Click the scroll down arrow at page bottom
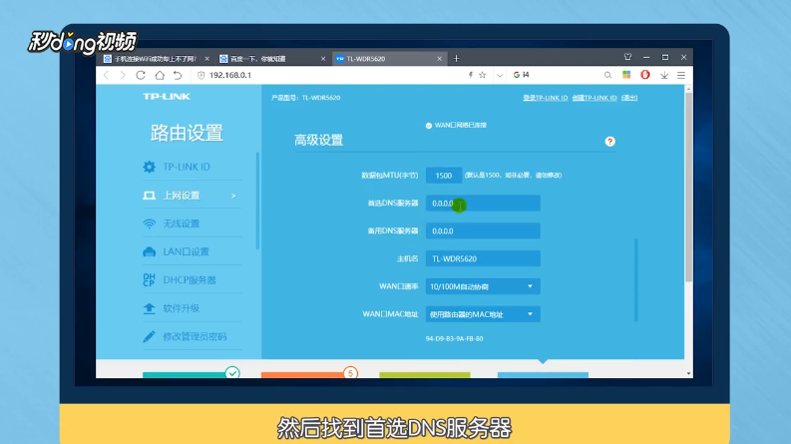 (688, 374)
